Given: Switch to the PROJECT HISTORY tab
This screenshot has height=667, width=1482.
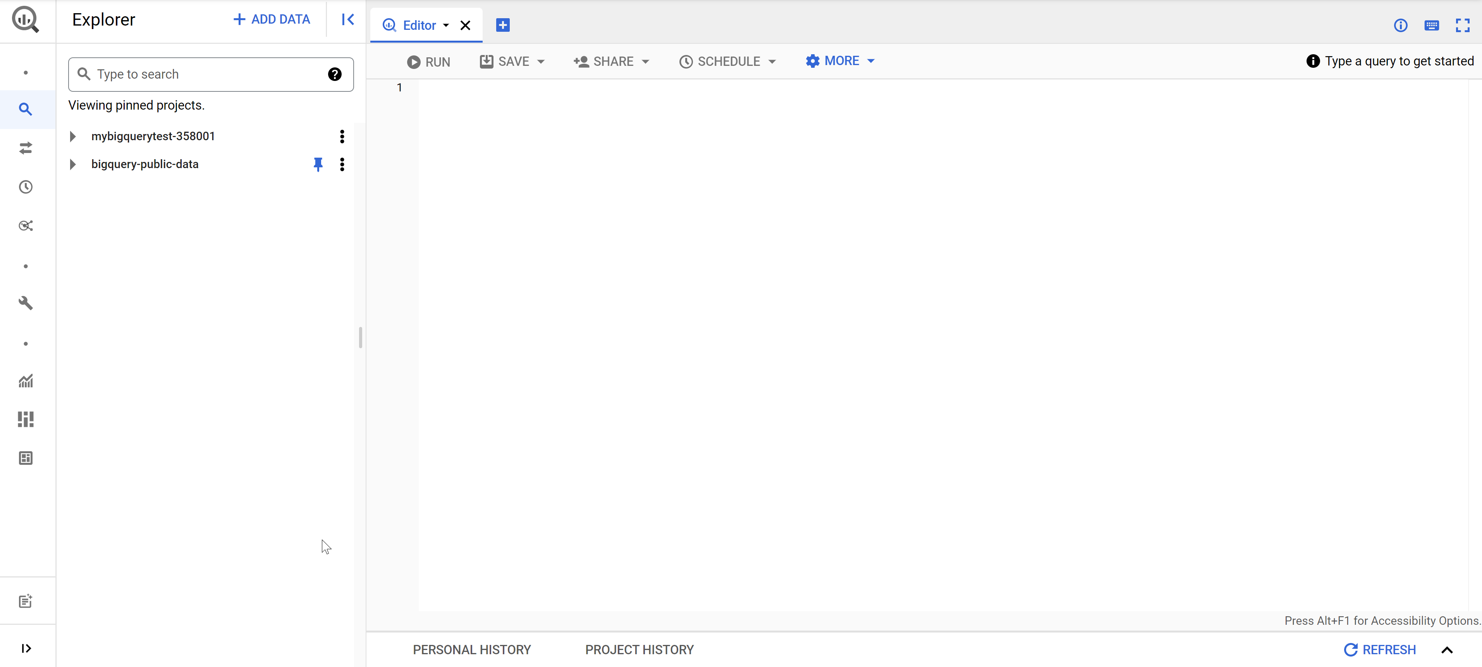Looking at the screenshot, I should [x=639, y=650].
